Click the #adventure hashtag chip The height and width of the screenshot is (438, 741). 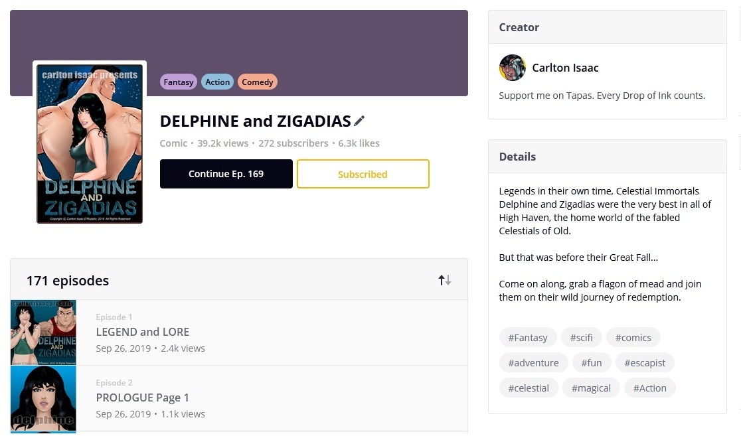[533, 363]
